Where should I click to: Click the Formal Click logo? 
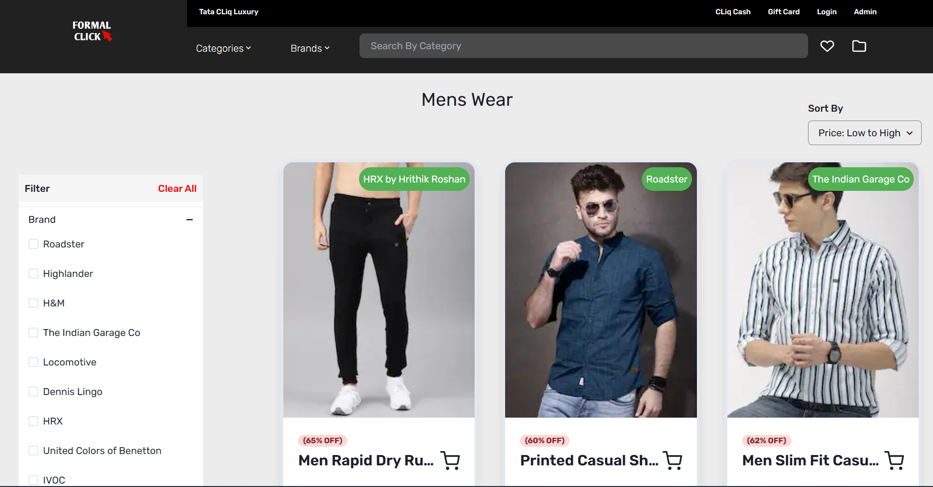tap(92, 31)
